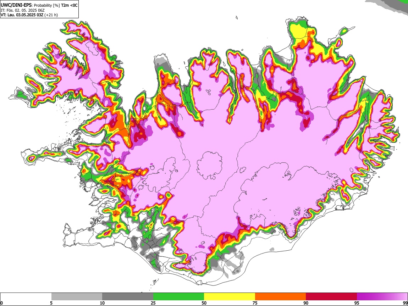
Task: Click the "T2m <0C" parameter label
Action: (69, 5)
